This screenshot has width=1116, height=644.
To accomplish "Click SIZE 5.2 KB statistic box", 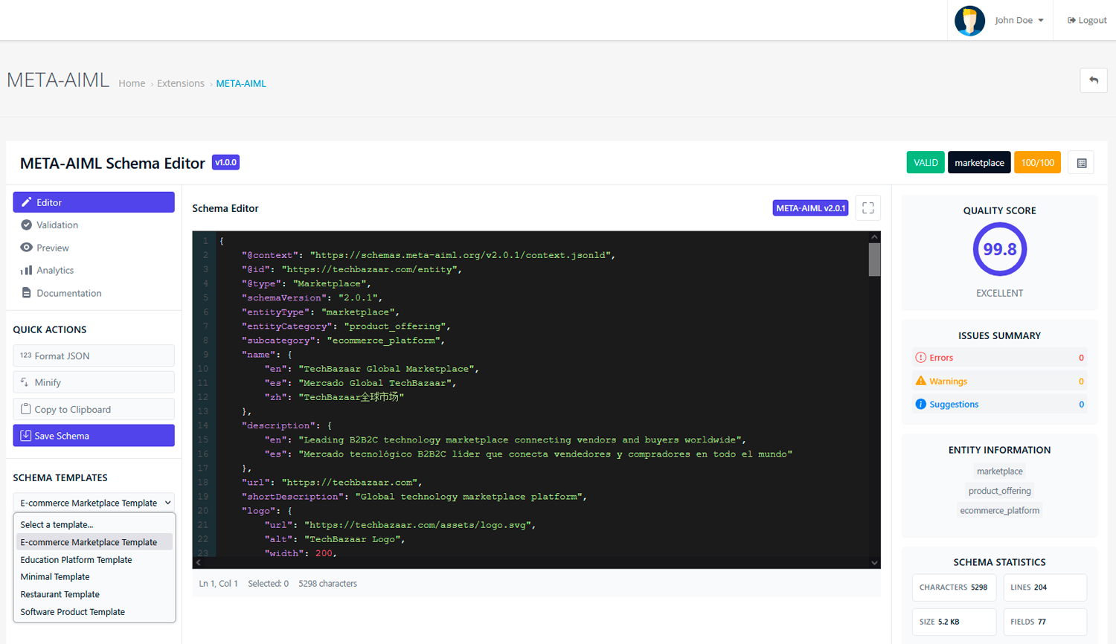I will pos(954,622).
